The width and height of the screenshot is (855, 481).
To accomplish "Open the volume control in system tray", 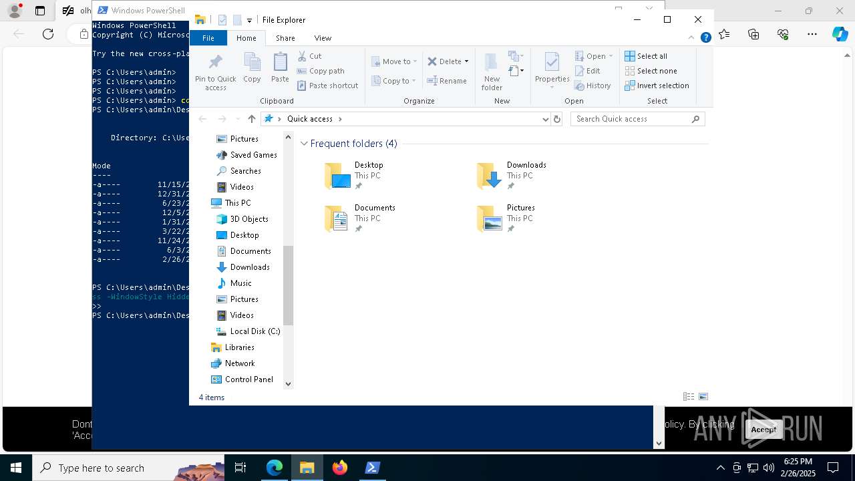I will [769, 468].
